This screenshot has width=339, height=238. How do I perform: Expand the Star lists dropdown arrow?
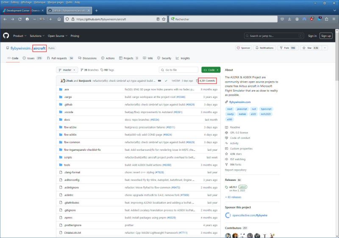coord(325,48)
